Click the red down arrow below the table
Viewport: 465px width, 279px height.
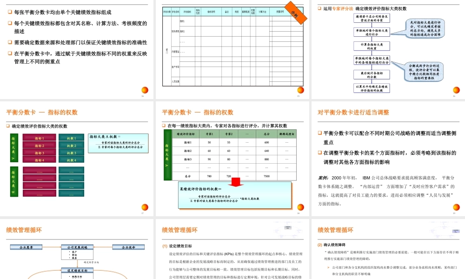236,182
